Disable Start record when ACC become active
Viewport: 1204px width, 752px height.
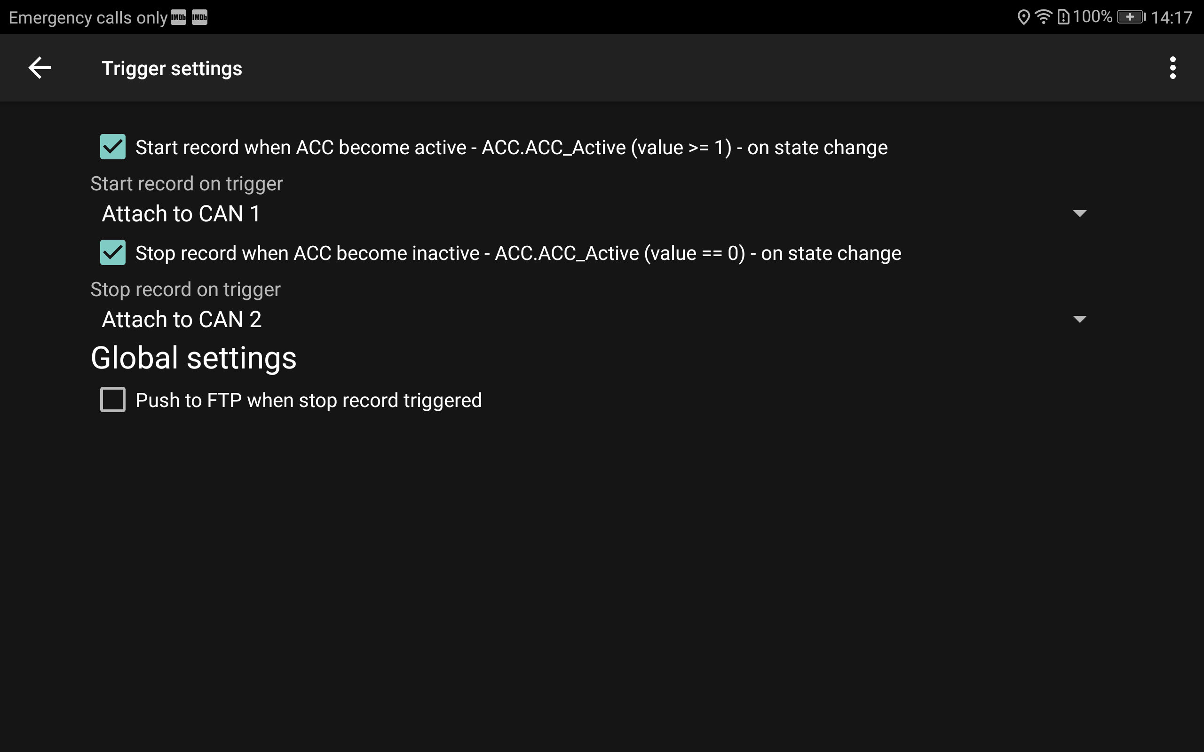[x=113, y=147]
